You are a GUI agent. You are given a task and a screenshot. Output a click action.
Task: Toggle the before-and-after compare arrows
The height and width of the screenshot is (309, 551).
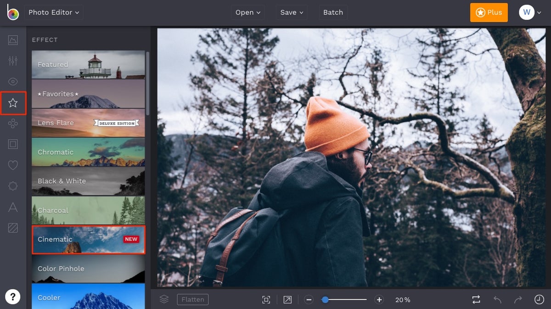click(x=476, y=299)
